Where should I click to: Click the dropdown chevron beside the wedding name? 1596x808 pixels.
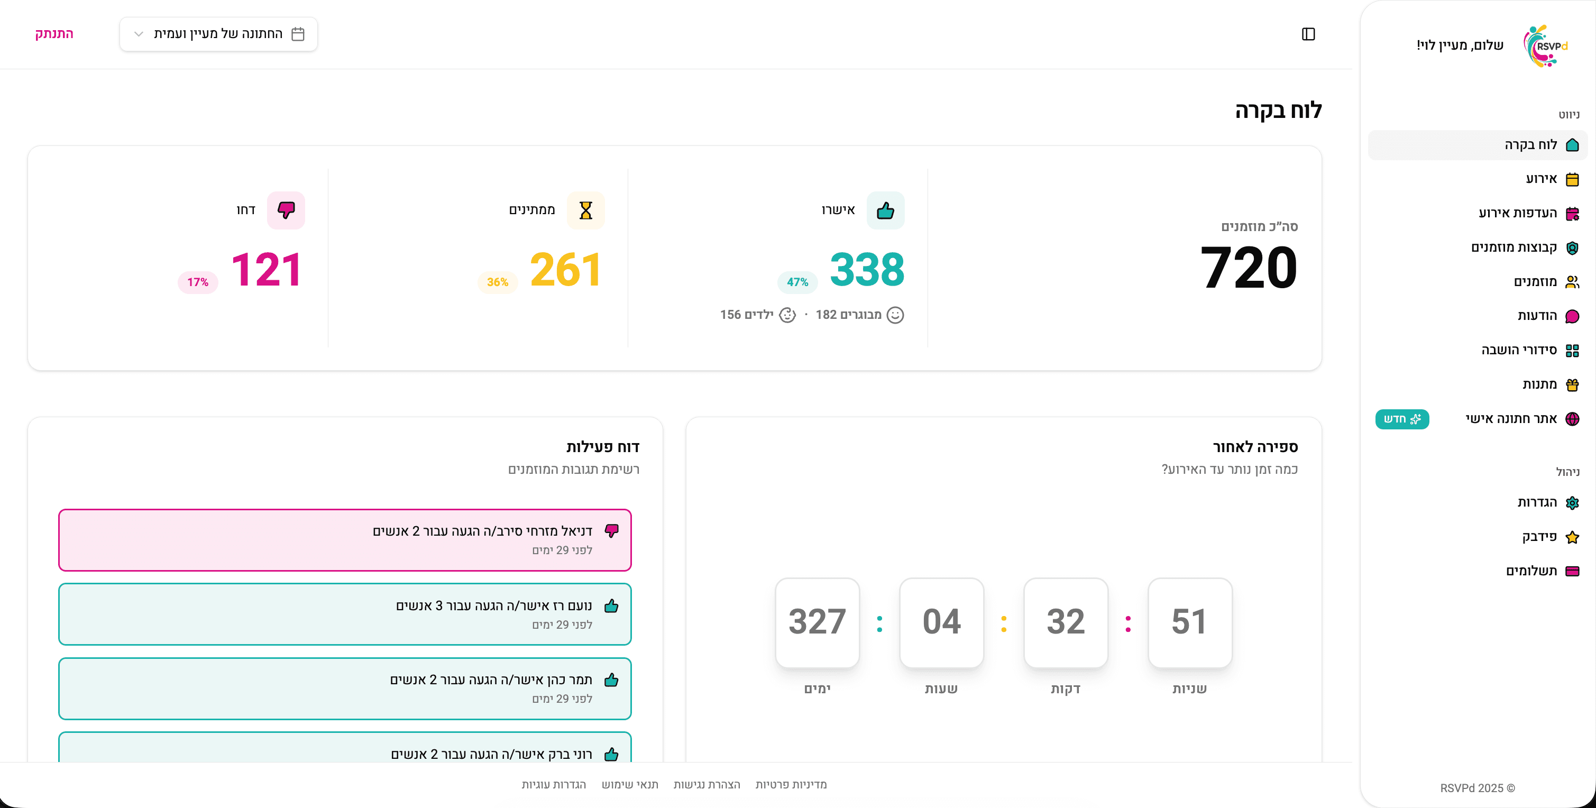(139, 34)
